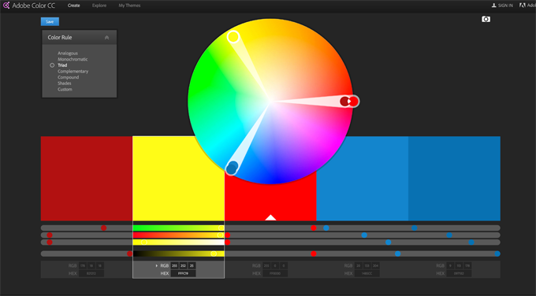Click the Color Rule panel title
536x296 pixels.
60,38
